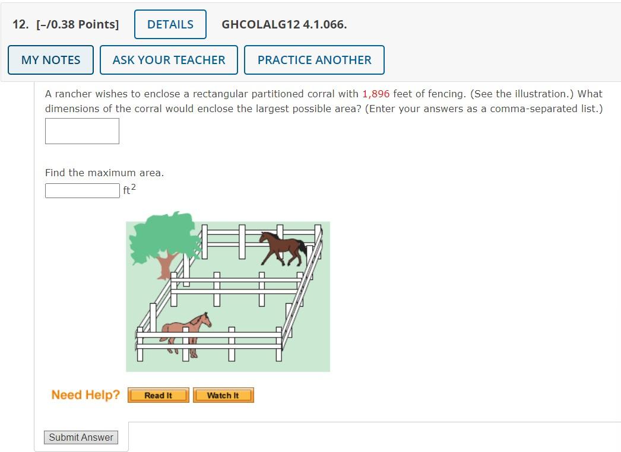The height and width of the screenshot is (452, 621).
Task: Open MY NOTES for this problem
Action: click(x=50, y=59)
